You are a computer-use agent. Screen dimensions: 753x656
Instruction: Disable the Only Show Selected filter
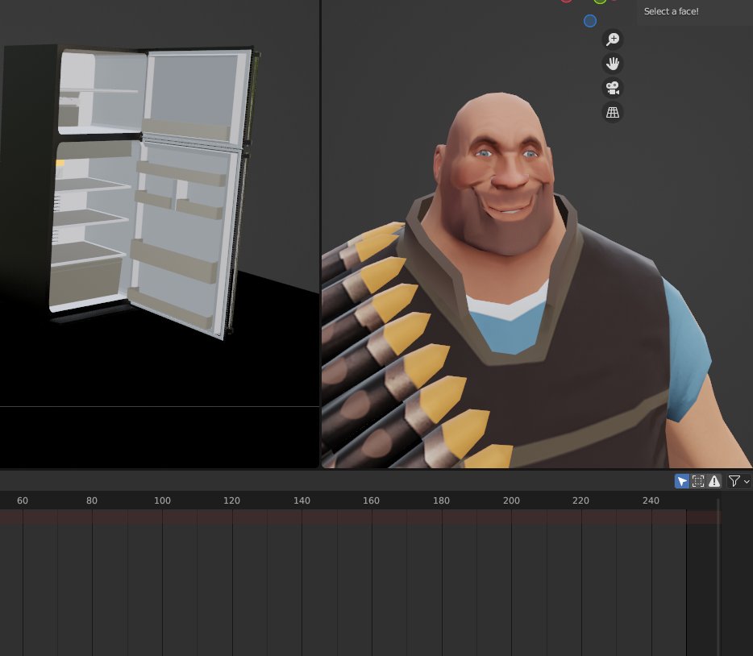pyautogui.click(x=682, y=481)
